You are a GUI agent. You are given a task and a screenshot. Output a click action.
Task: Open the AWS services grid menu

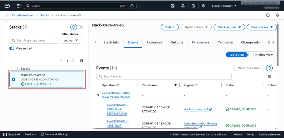[19, 6]
